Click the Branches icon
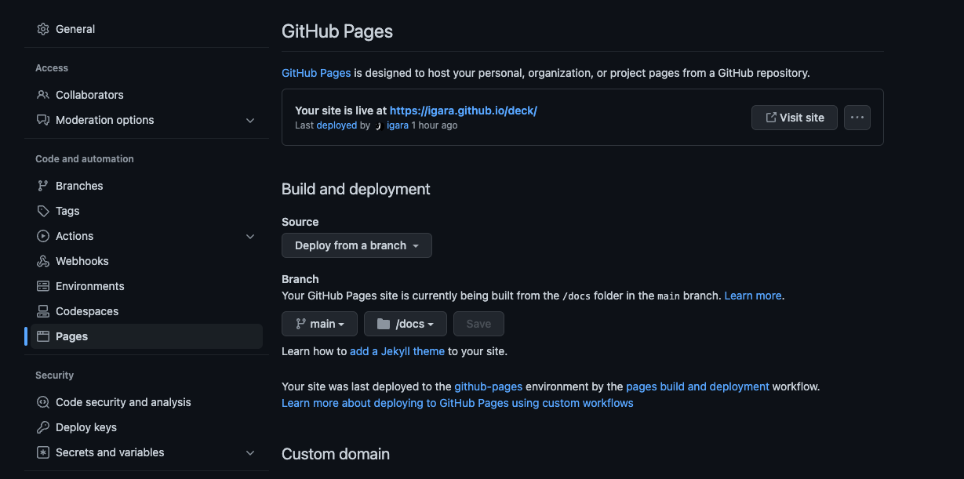 pos(42,185)
